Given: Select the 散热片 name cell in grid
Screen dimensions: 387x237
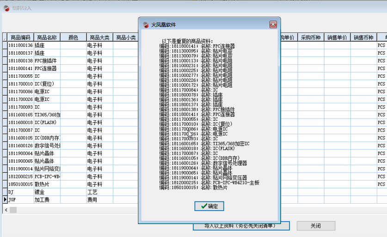Looking at the screenshot, I should tap(47, 184).
